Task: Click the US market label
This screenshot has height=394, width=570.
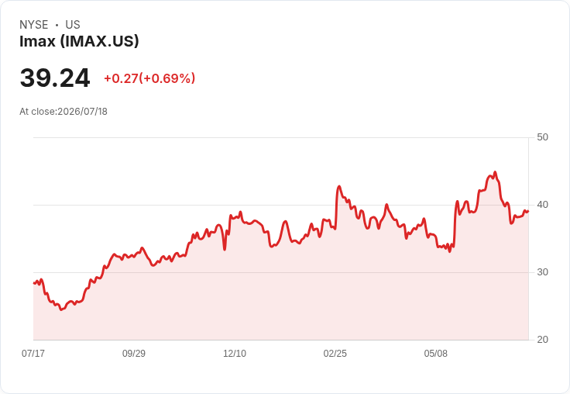Action: 73,25
